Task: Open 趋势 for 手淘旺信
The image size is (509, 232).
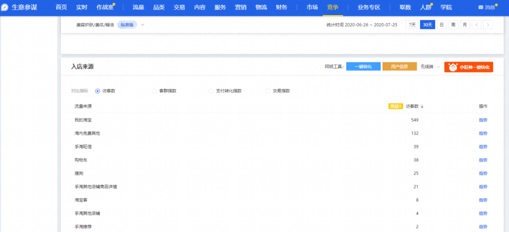Action: [483, 147]
